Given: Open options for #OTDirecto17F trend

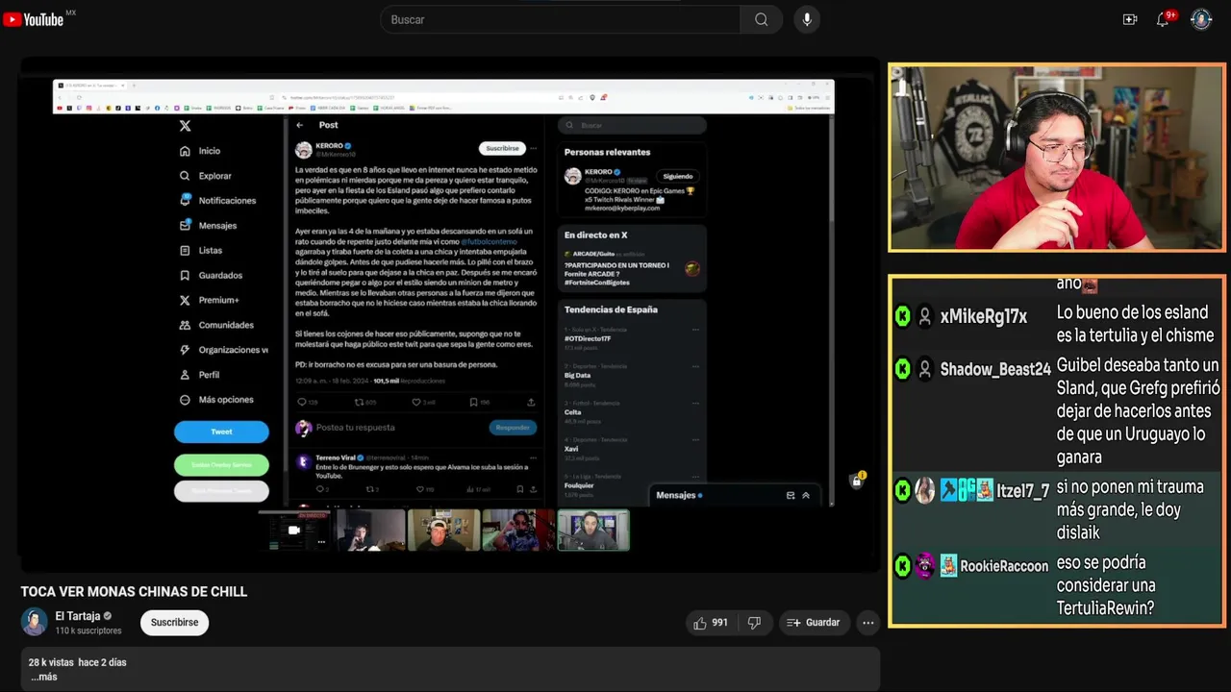Looking at the screenshot, I should 695,330.
